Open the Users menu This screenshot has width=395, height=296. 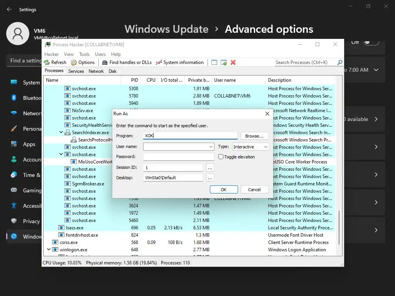(100, 54)
